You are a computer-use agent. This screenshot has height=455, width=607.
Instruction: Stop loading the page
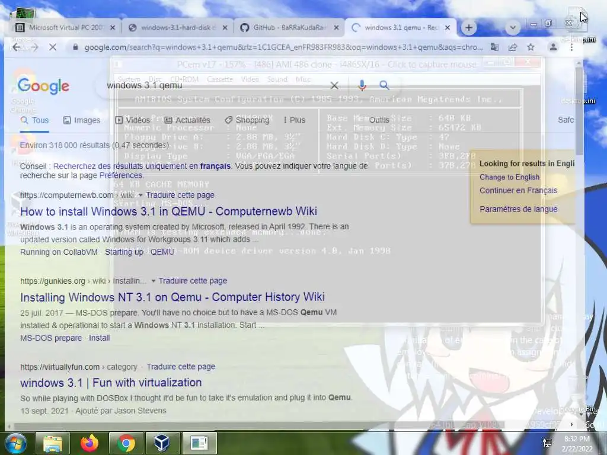(x=53, y=47)
